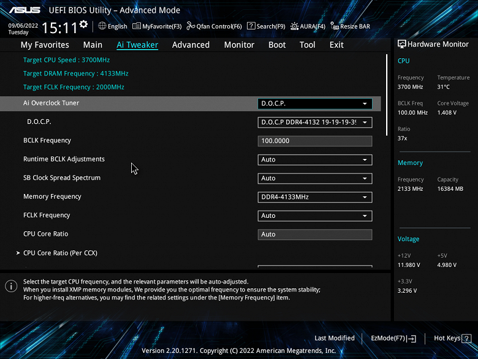Open the Memory Frequency dropdown

click(315, 197)
